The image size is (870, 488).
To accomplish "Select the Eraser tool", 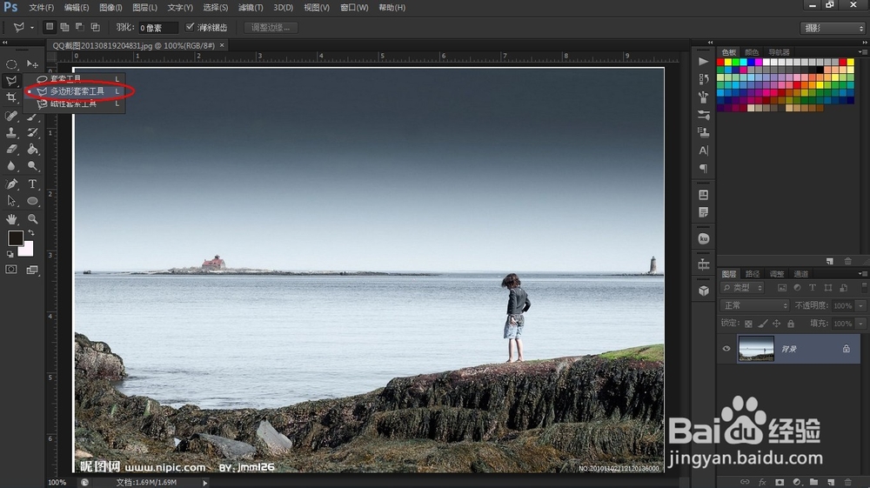I will coord(11,149).
